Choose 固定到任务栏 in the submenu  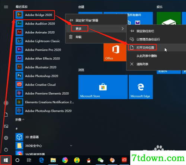tap(156, 31)
